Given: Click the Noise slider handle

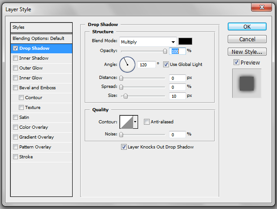Looking at the screenshot, I should point(121,135).
